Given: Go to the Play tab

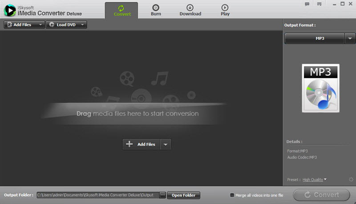Looking at the screenshot, I should (225, 10).
